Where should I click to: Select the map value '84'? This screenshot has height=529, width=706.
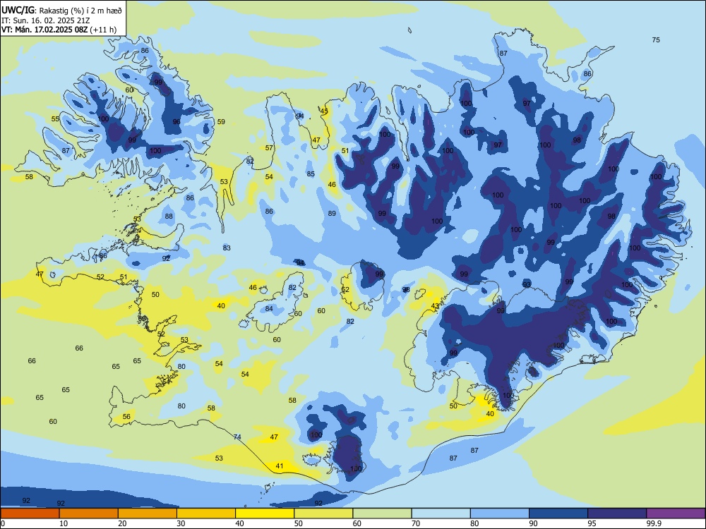(x=269, y=308)
